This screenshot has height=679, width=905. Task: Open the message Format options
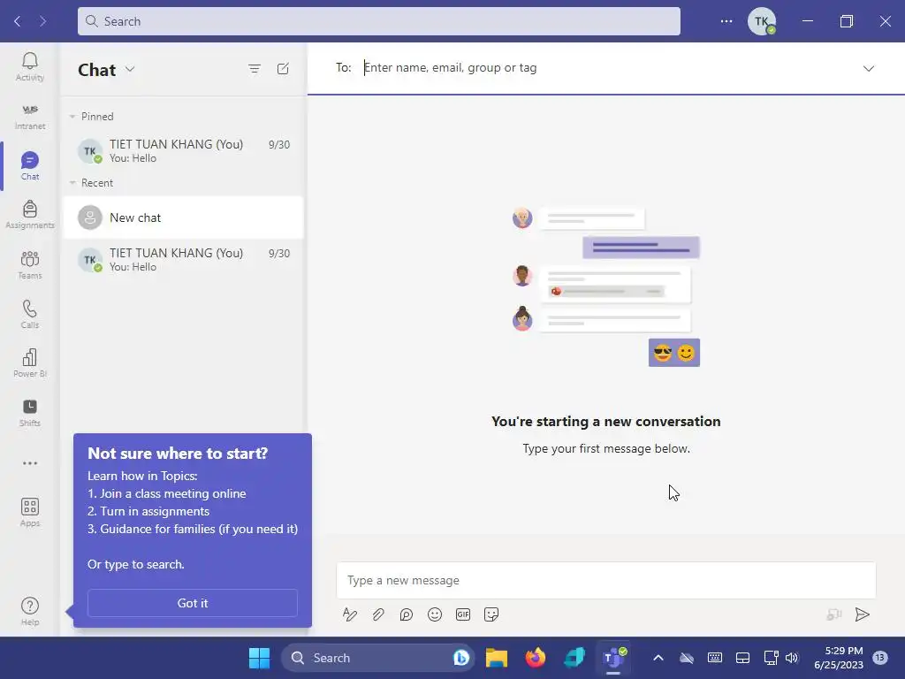pos(350,614)
